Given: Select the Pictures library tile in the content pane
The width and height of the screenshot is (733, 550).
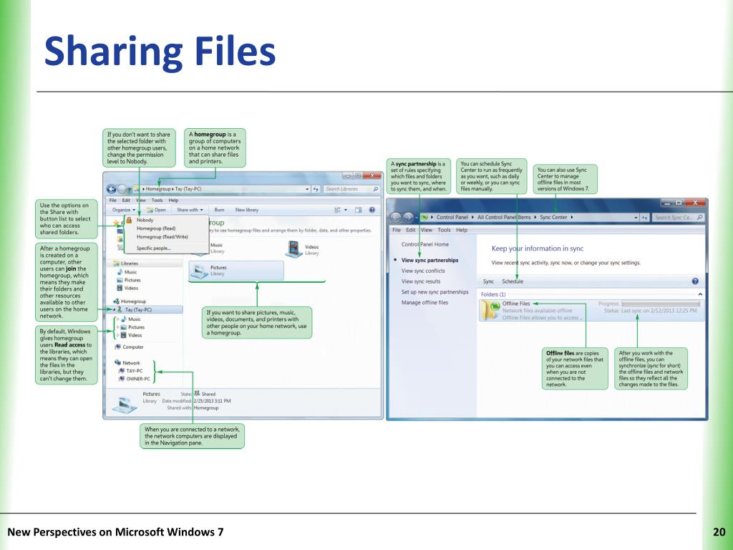Looking at the screenshot, I should point(236,271).
